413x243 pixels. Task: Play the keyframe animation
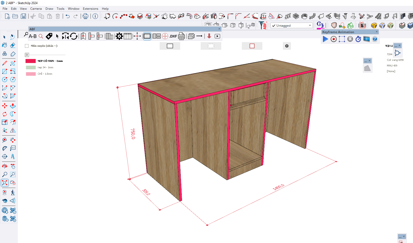click(x=325, y=39)
